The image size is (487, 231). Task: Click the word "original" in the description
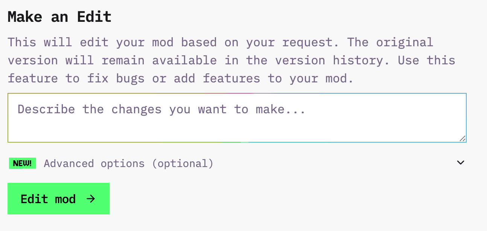pos(405,42)
